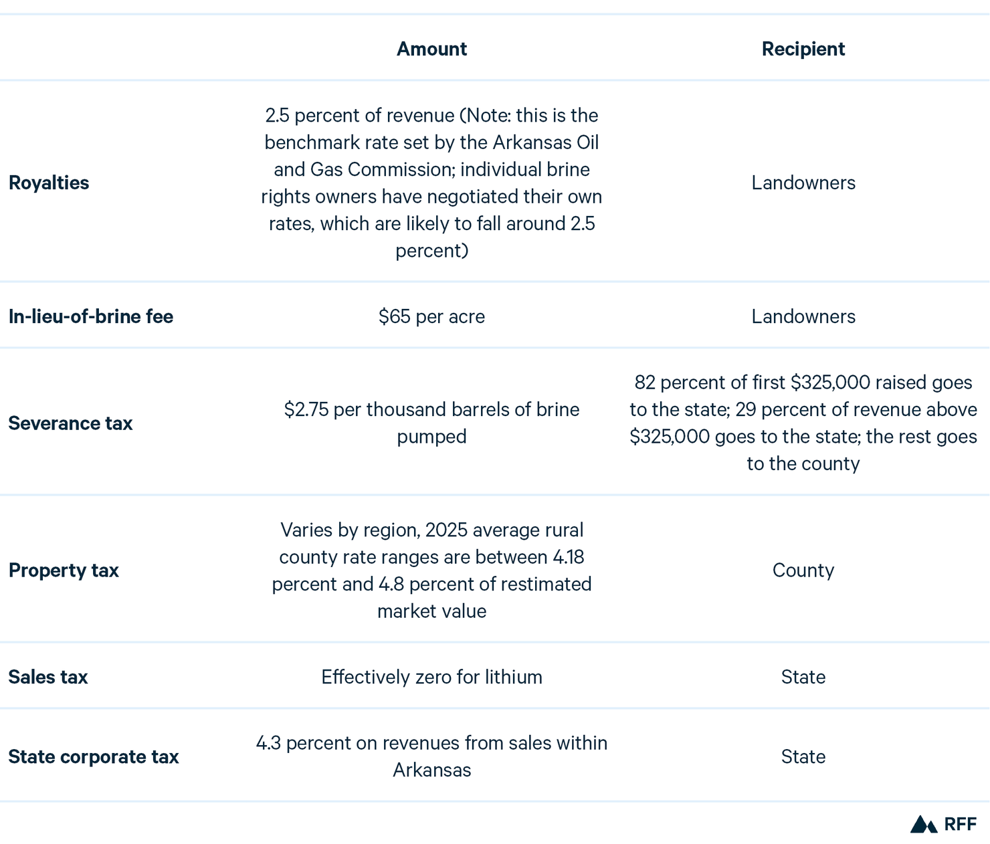Image resolution: width=990 pixels, height=844 pixels.
Task: Select the Royalties row label
Action: pyautogui.click(x=49, y=183)
